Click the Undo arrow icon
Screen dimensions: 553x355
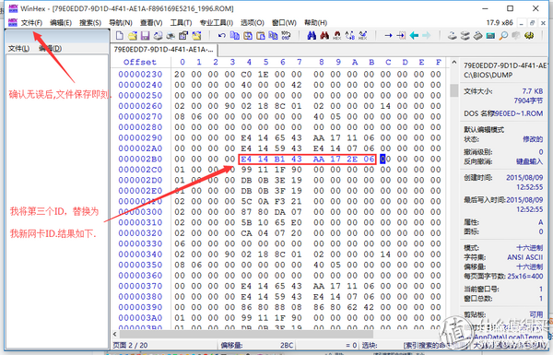point(222,36)
